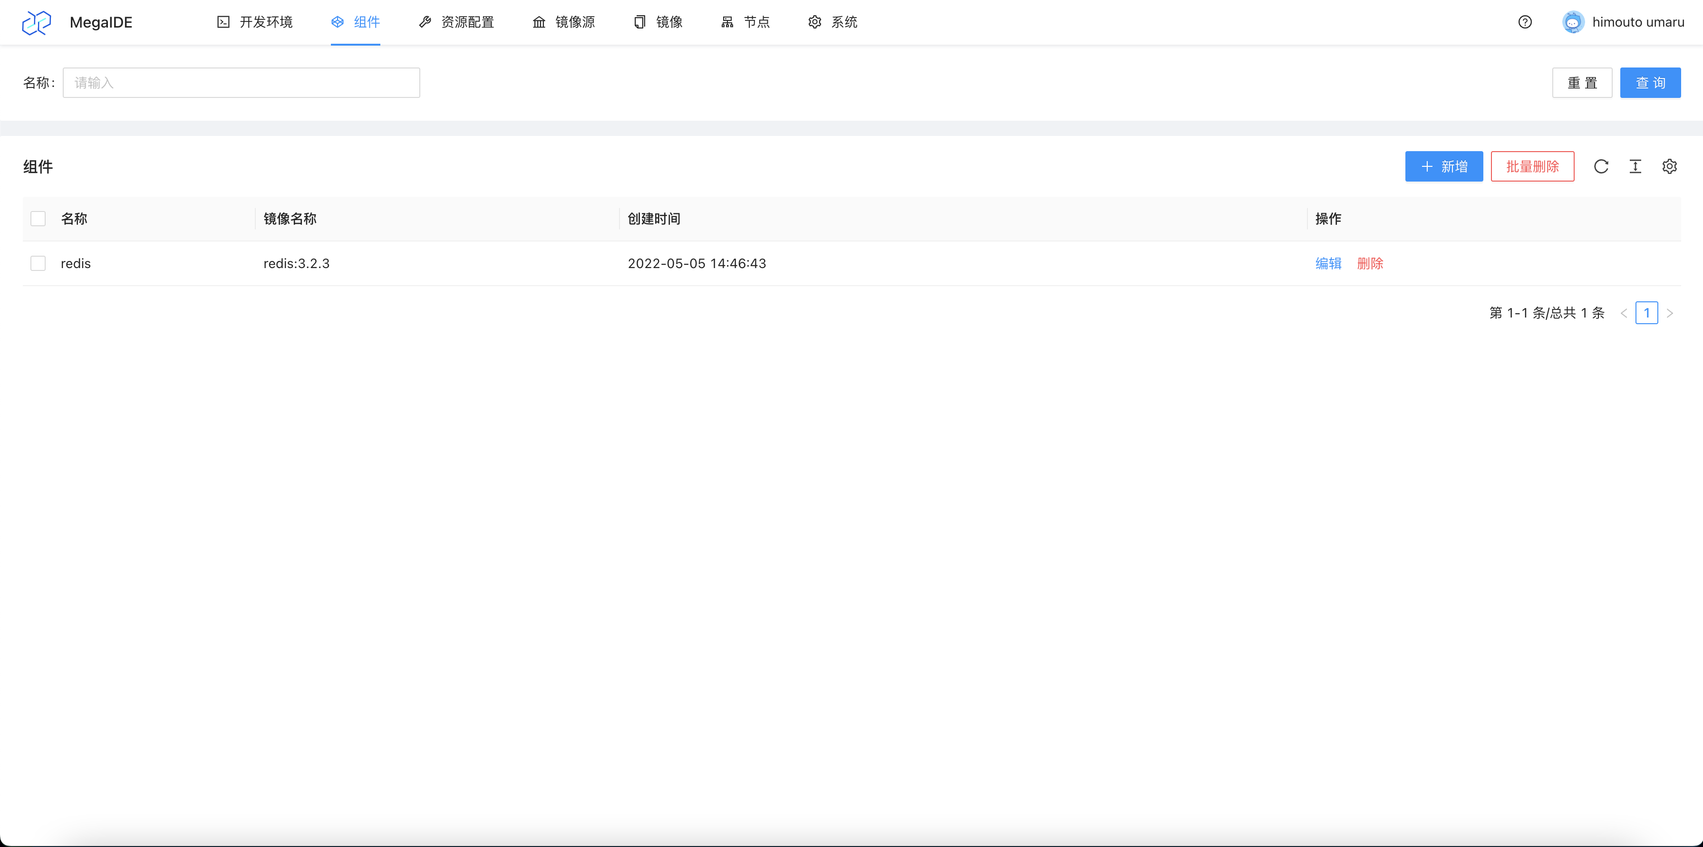Click the 查询 search button
Image resolution: width=1703 pixels, height=847 pixels.
(x=1650, y=82)
